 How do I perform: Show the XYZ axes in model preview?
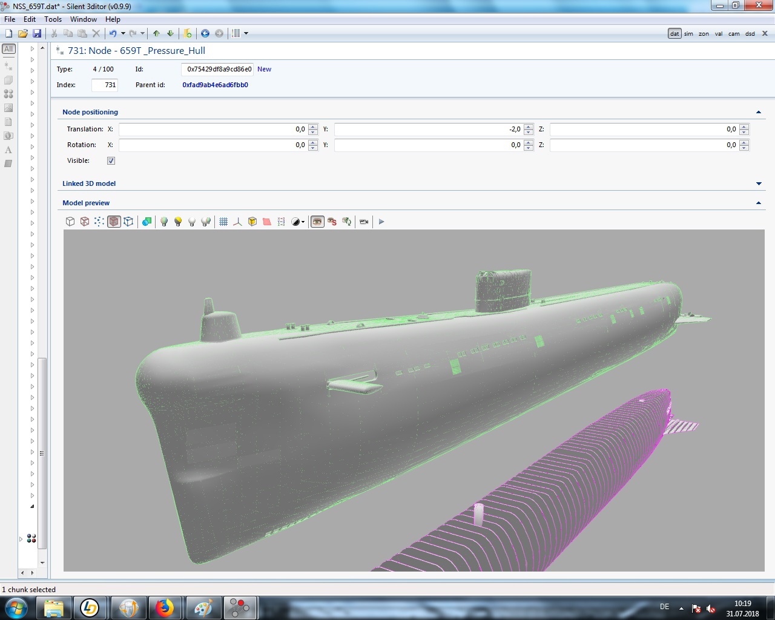[x=237, y=222]
